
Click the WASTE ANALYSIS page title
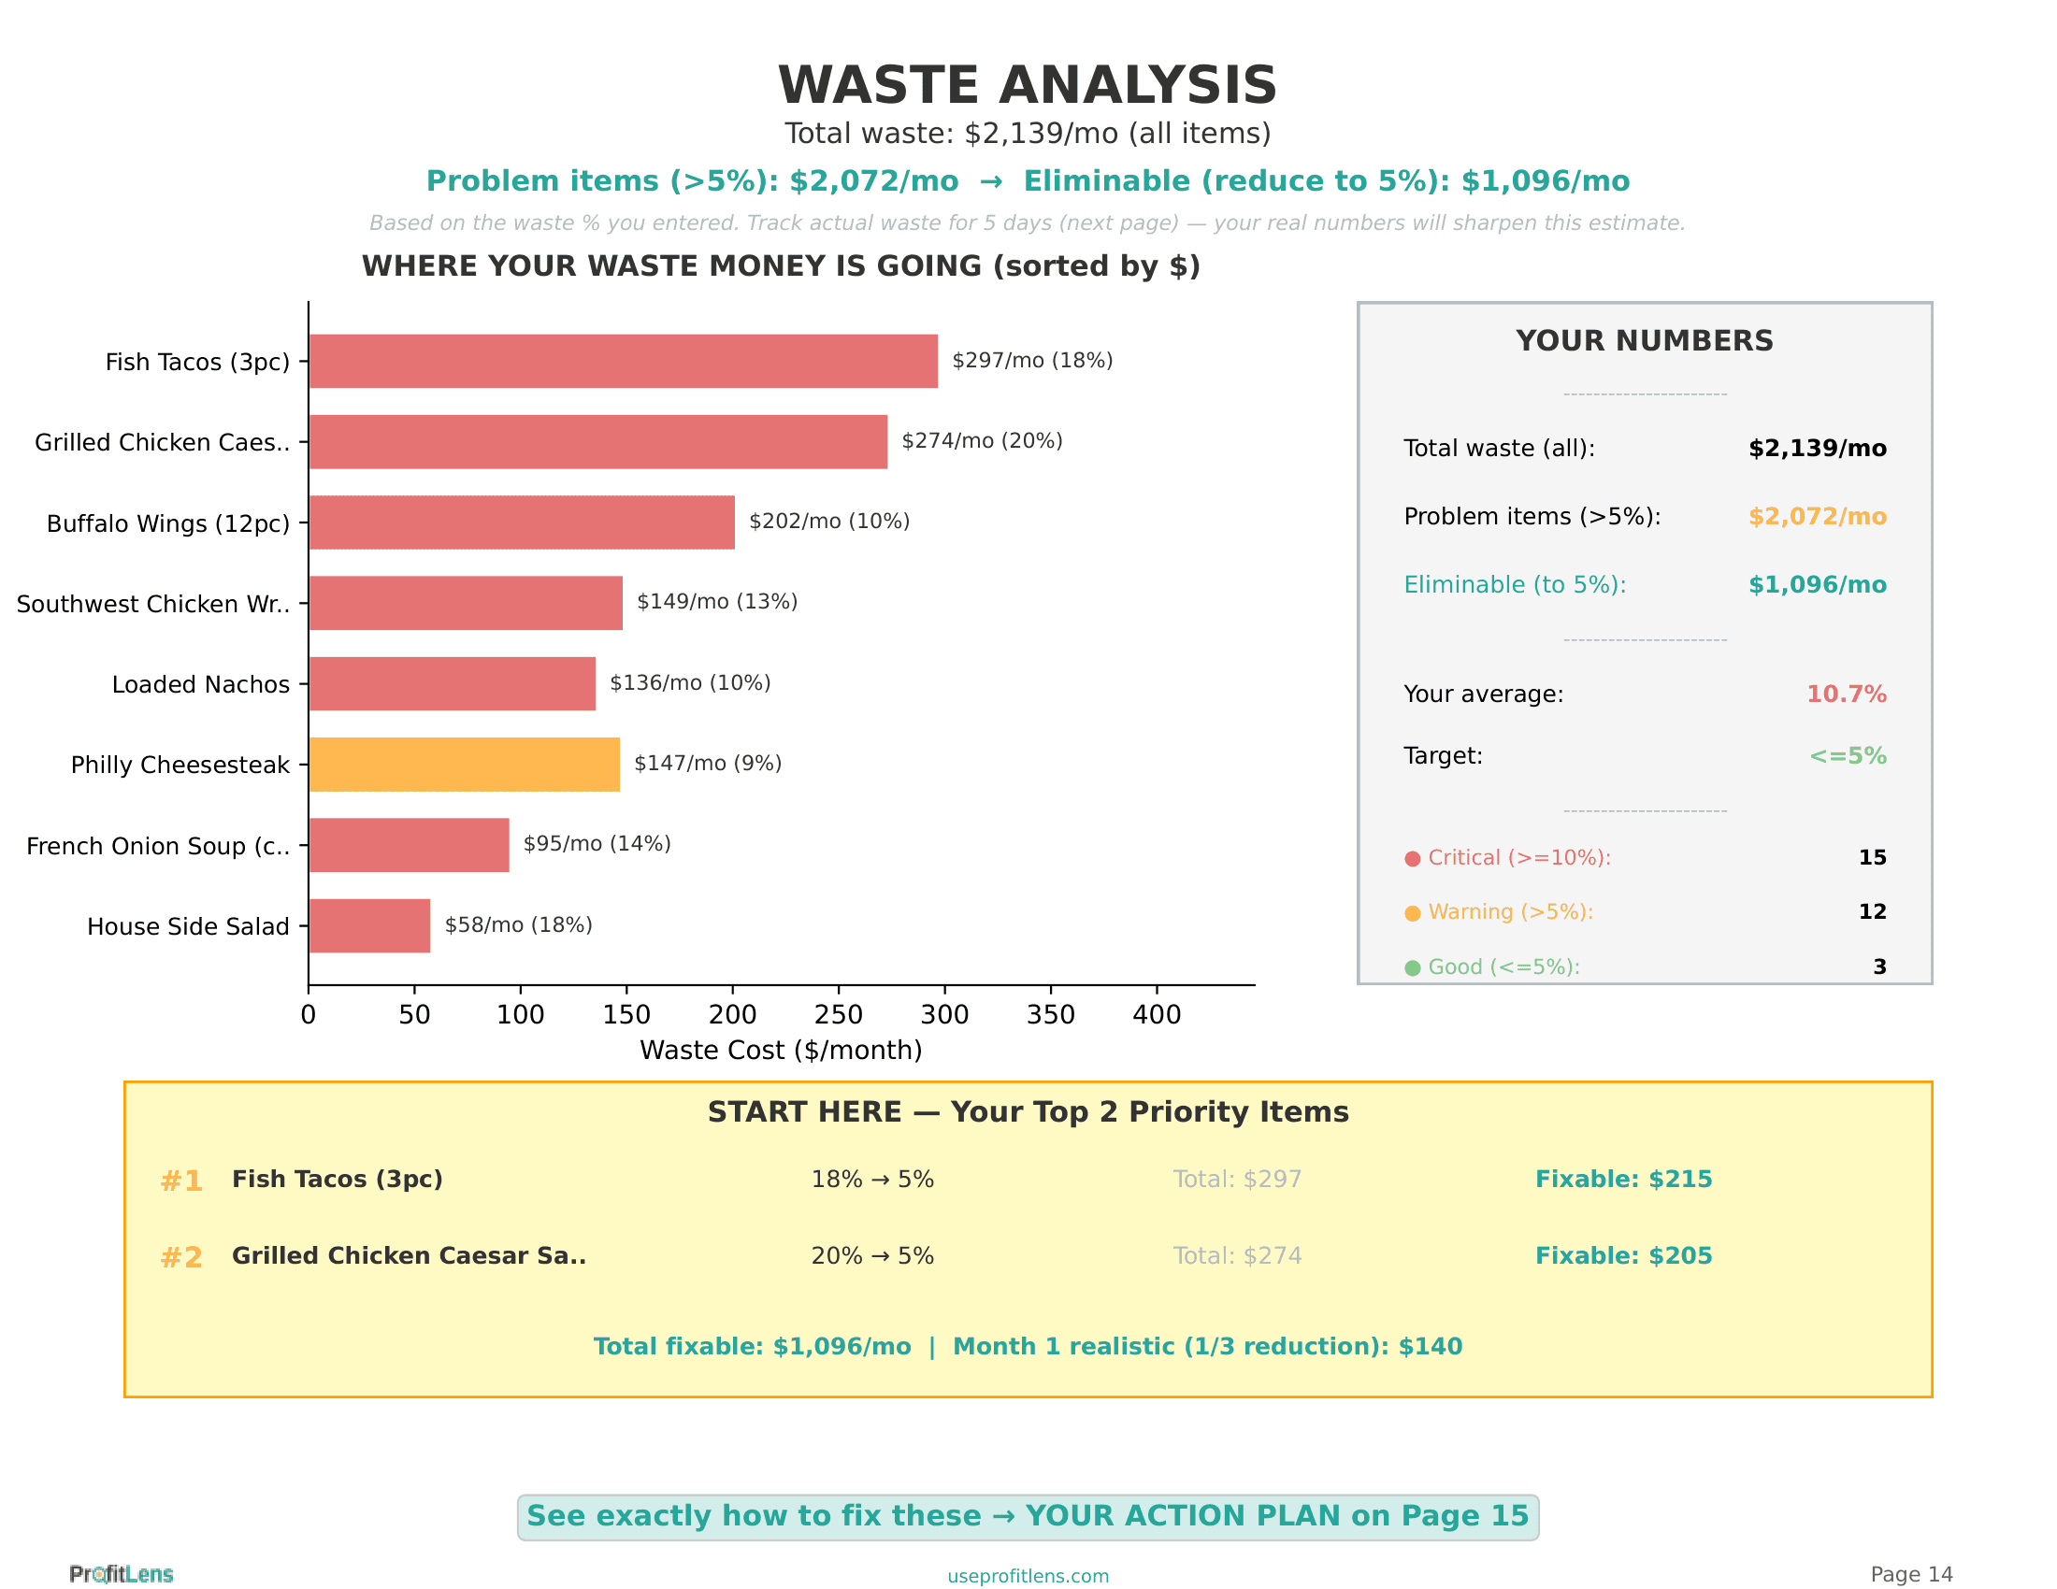[1027, 85]
